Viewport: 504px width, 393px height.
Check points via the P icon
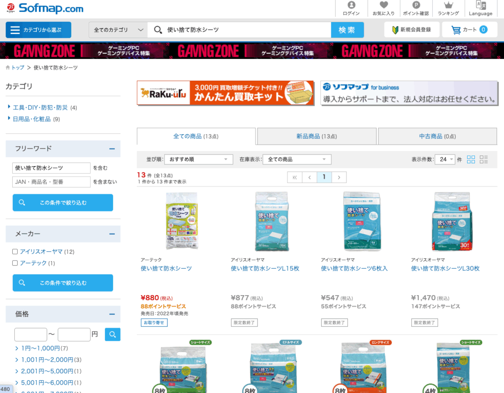coord(416,8)
